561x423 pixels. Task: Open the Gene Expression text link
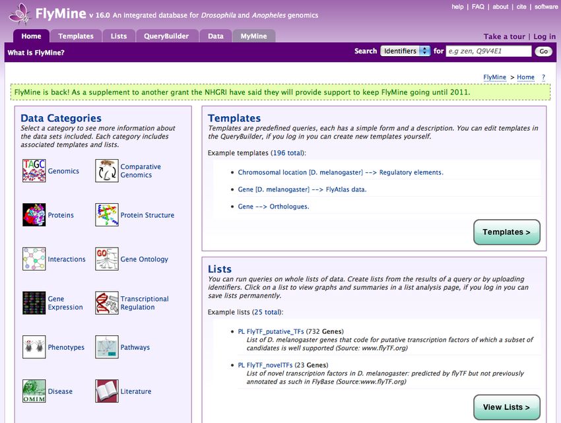65,303
